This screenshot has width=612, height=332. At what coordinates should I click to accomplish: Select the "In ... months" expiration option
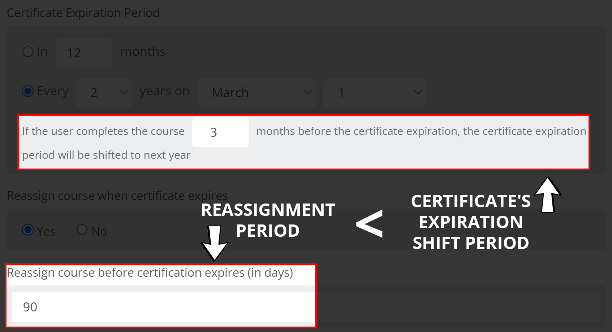pos(28,51)
